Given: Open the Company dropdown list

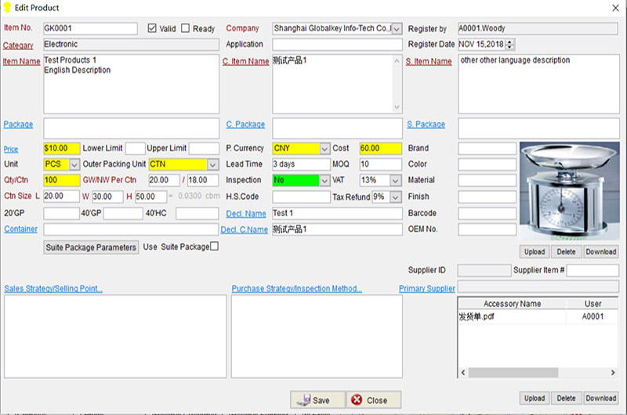Looking at the screenshot, I should (x=396, y=28).
